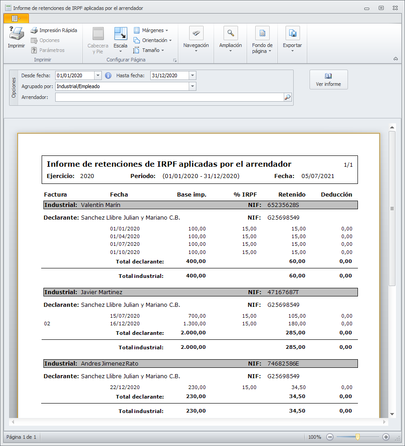The width and height of the screenshot is (405, 446).
Task: Click the report title heading
Action: click(169, 164)
